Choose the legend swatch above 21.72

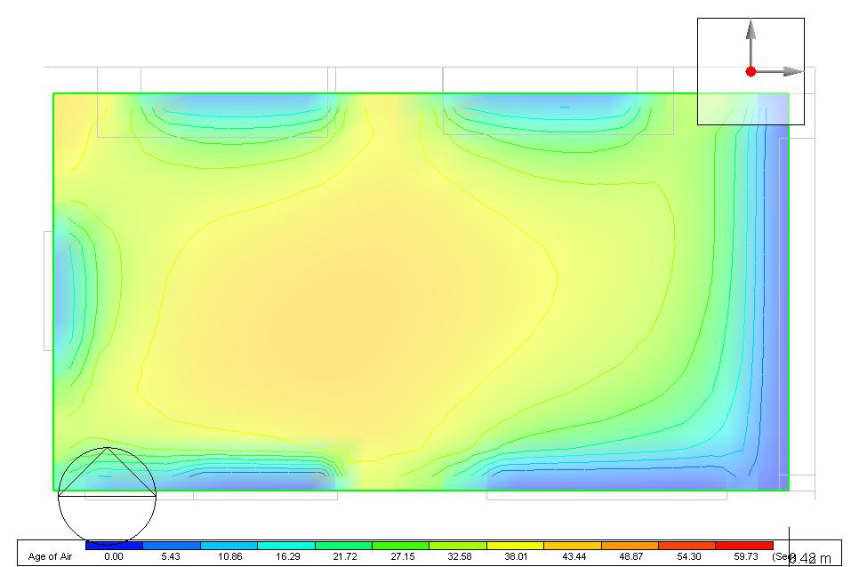click(x=343, y=546)
